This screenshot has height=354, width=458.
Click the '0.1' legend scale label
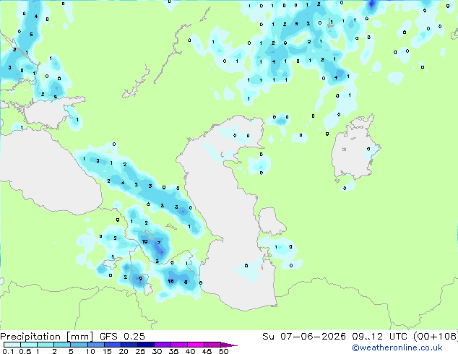click(8, 351)
